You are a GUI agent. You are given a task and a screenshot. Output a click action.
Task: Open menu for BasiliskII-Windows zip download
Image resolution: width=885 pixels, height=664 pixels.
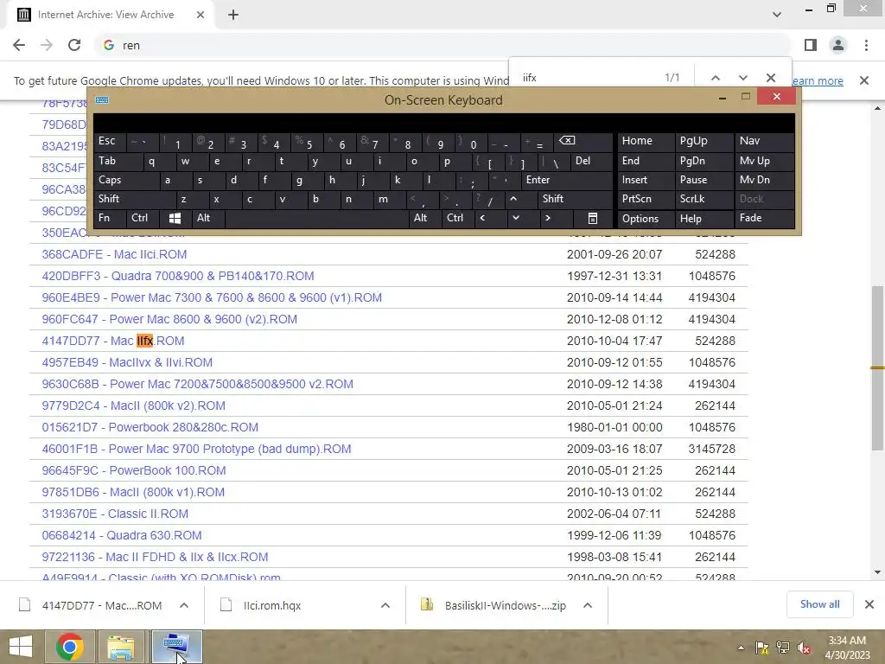point(588,605)
